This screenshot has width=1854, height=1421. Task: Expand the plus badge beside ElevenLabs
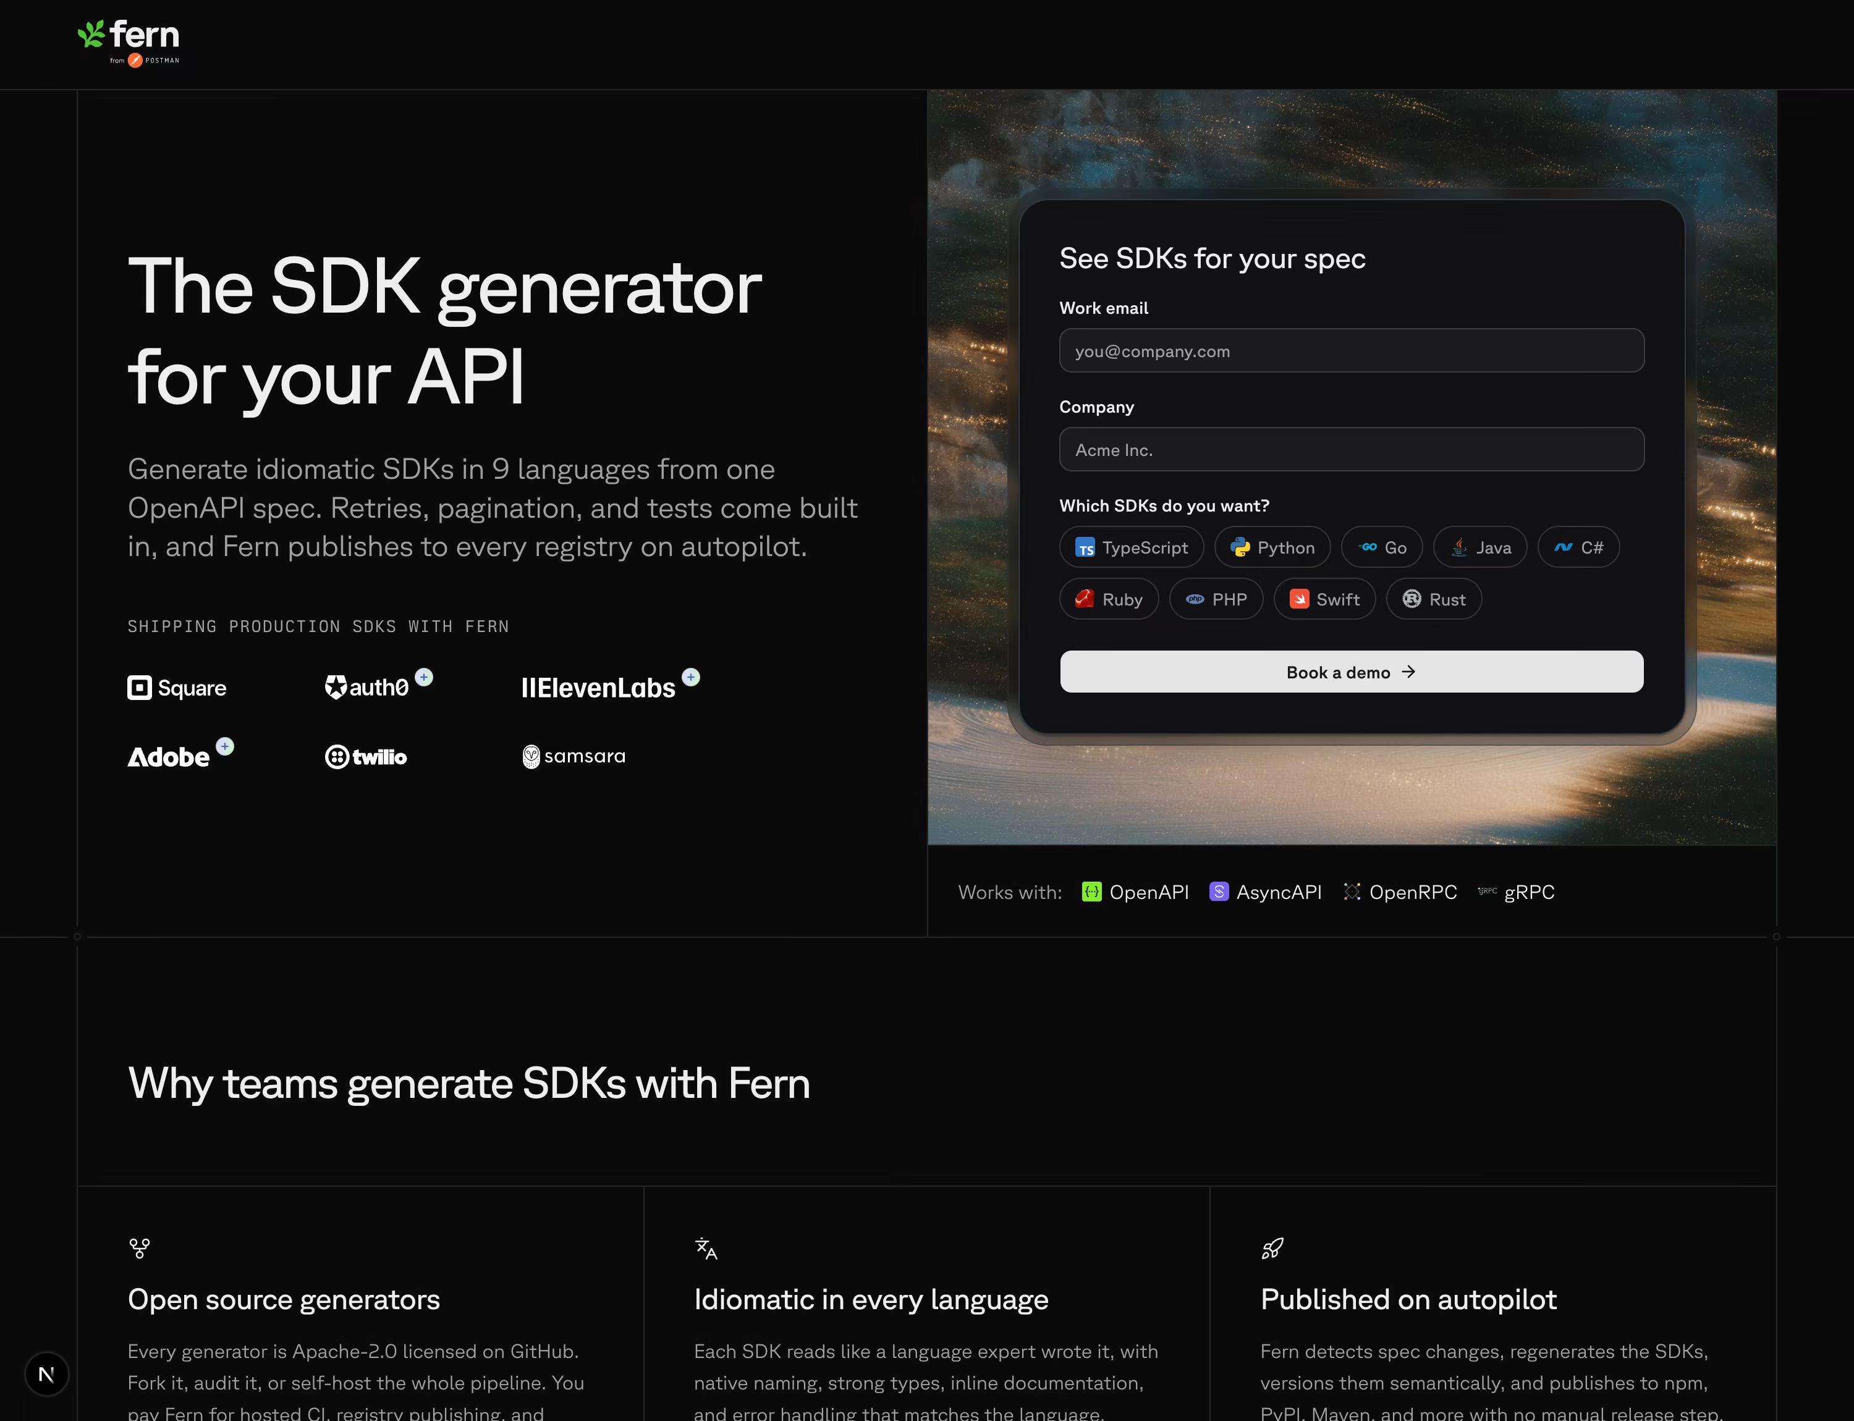(690, 678)
